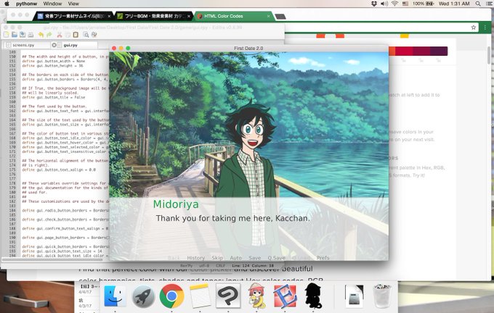The height and width of the screenshot is (313, 494).
Task: Click the 'Midoriya' character name label
Action: (x=176, y=204)
